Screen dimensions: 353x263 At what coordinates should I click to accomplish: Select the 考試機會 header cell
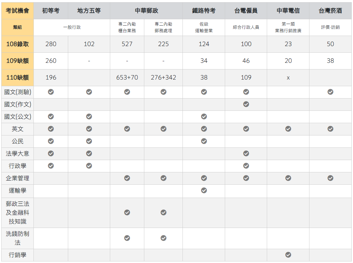[x=18, y=11]
